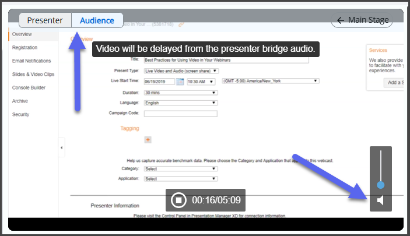
Task: Click the webinar Title field
Action: tap(226, 60)
